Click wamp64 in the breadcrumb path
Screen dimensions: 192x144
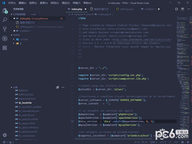(x=78, y=14)
